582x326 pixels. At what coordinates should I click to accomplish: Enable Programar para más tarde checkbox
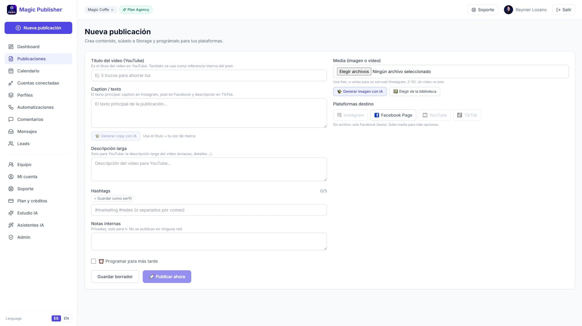tap(94, 261)
